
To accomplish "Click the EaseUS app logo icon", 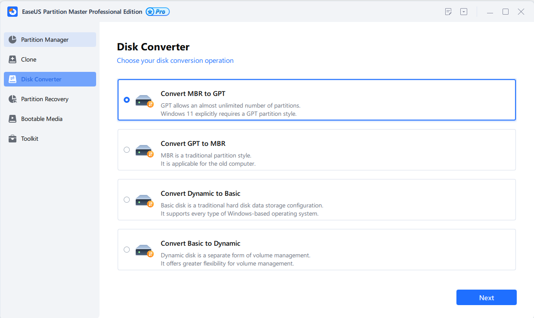I will pyautogui.click(x=12, y=12).
